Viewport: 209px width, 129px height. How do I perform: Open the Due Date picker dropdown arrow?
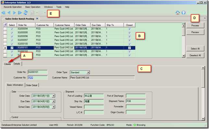point(54,101)
